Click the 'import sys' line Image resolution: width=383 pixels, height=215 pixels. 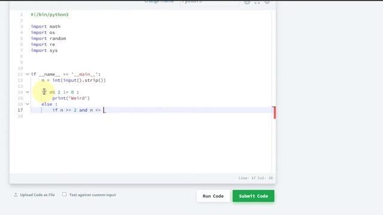(44, 50)
